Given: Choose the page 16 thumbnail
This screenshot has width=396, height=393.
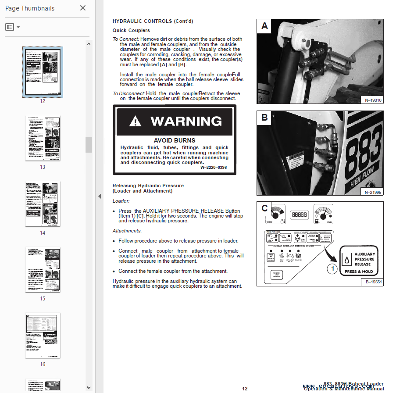Looking at the screenshot, I should (43, 335).
